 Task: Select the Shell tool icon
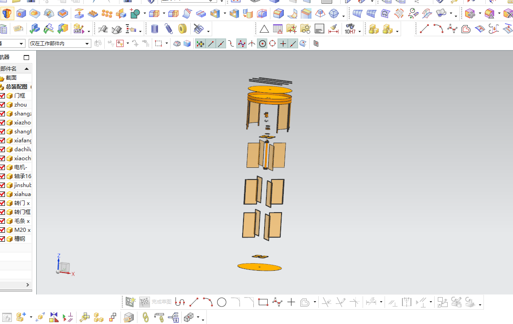tap(215, 13)
